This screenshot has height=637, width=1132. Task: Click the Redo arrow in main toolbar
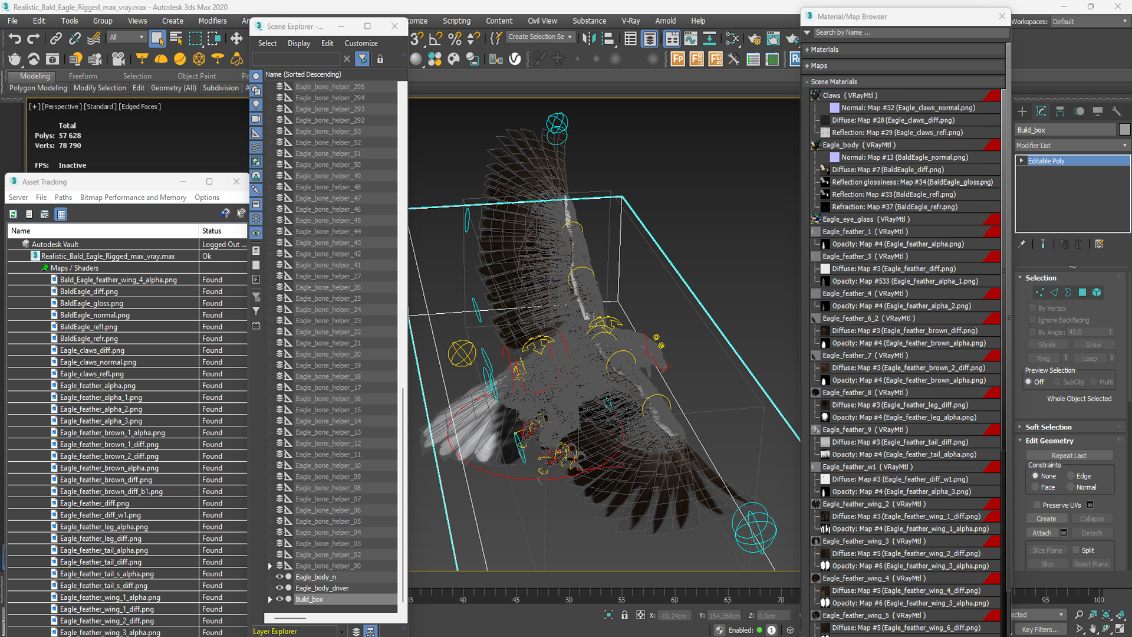tap(34, 39)
